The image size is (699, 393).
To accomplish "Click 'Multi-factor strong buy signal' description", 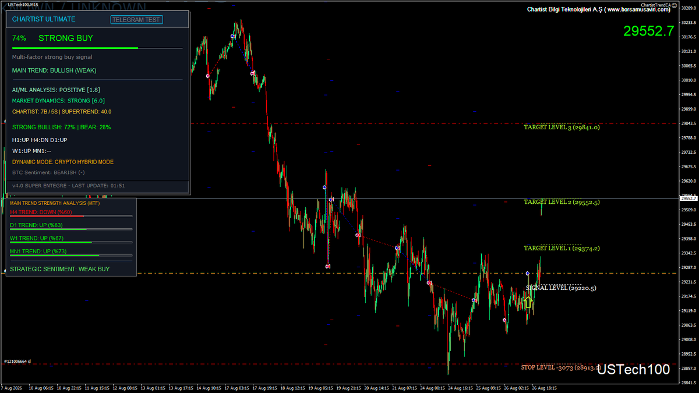I will (x=52, y=57).
